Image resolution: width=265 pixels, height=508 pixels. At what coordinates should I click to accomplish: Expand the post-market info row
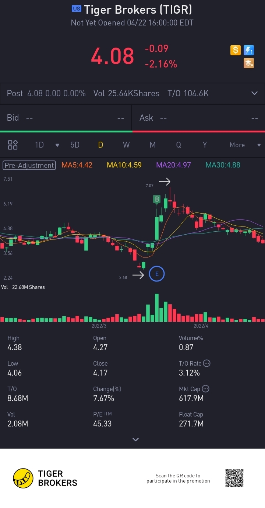tap(254, 93)
